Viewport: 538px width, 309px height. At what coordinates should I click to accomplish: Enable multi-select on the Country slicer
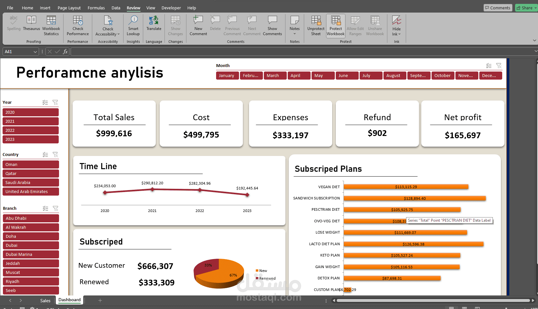pos(45,154)
